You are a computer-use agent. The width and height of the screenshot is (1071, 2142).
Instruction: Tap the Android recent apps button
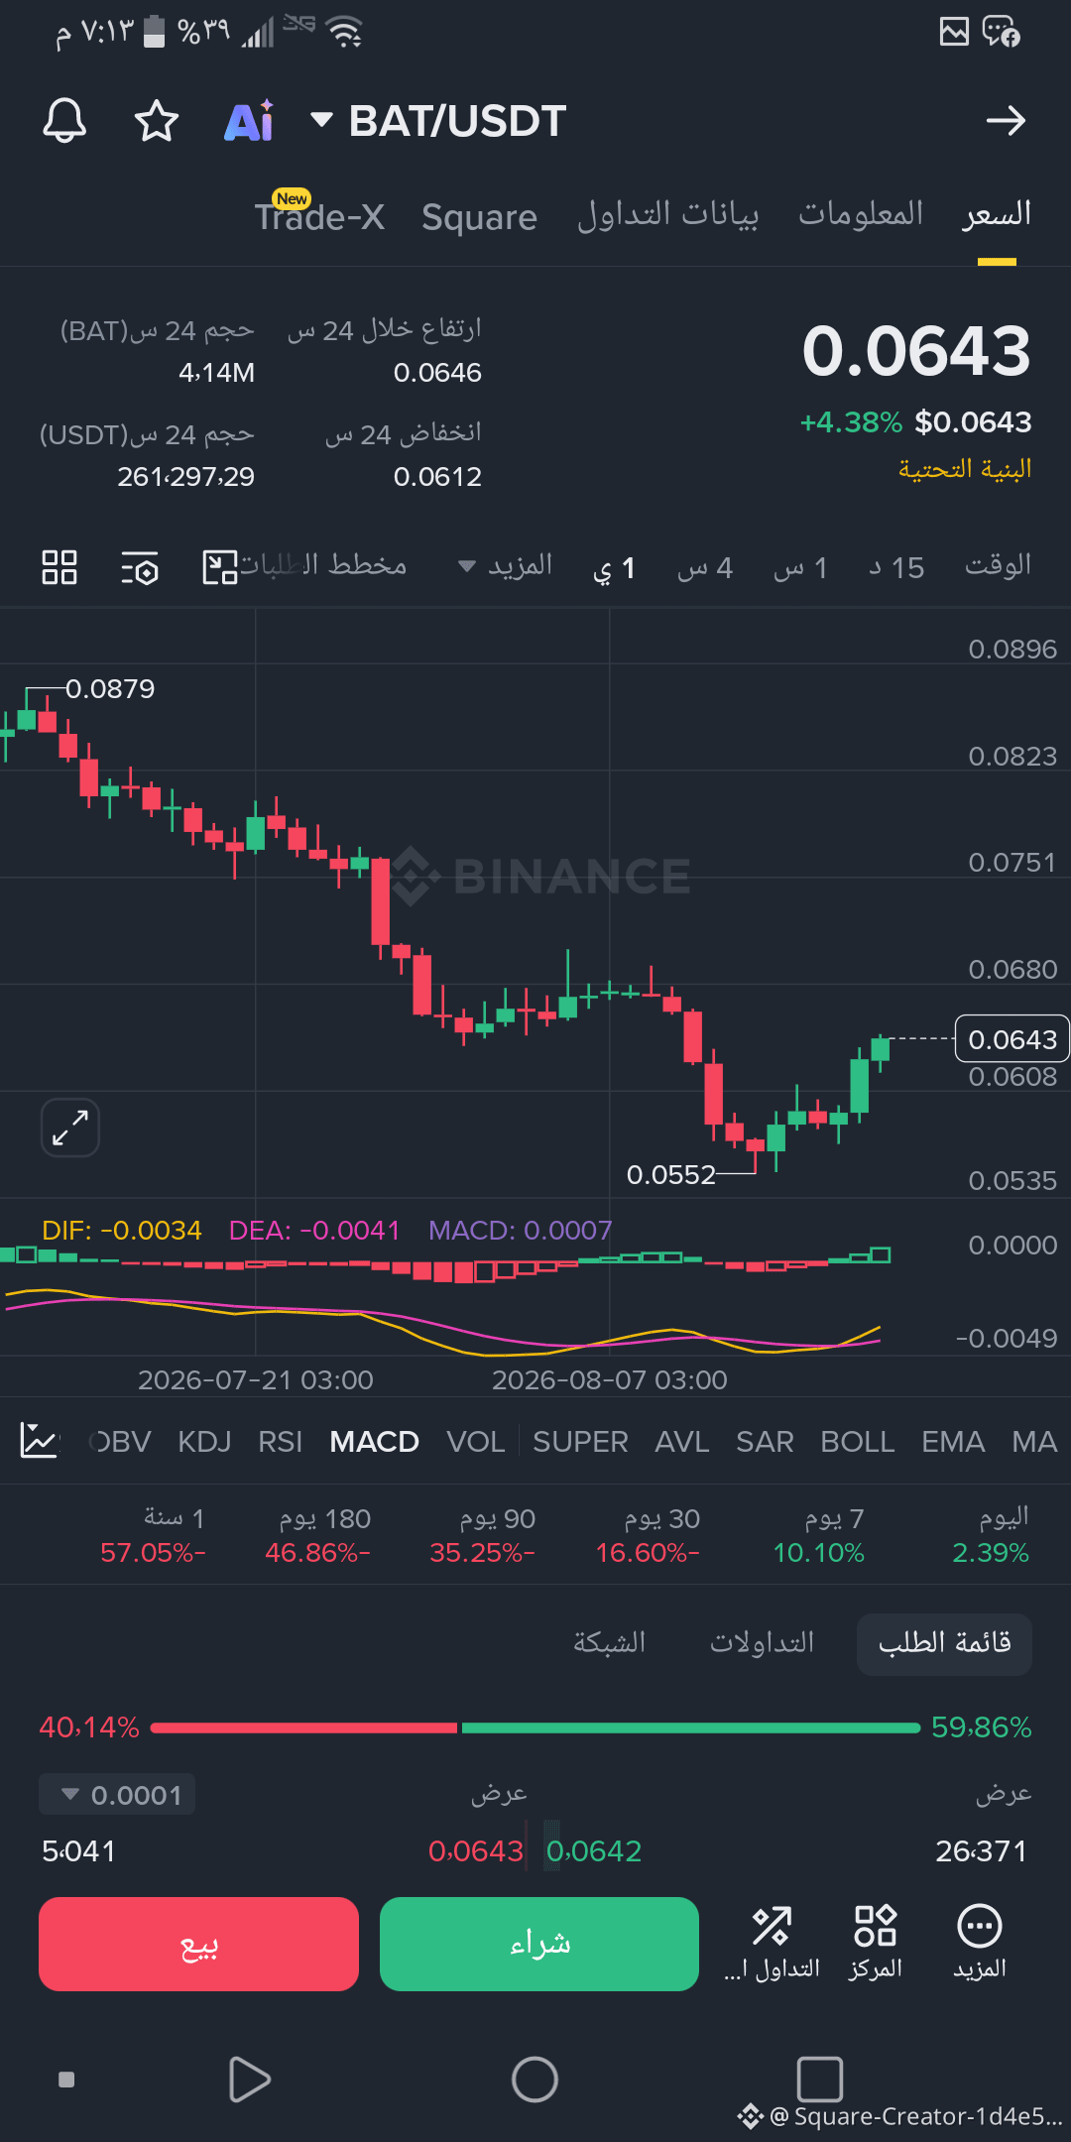[x=820, y=2079]
